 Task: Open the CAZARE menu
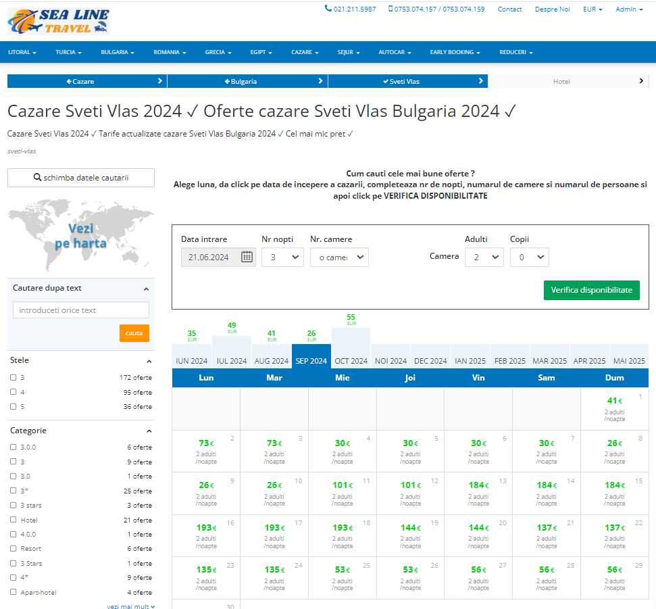point(305,52)
